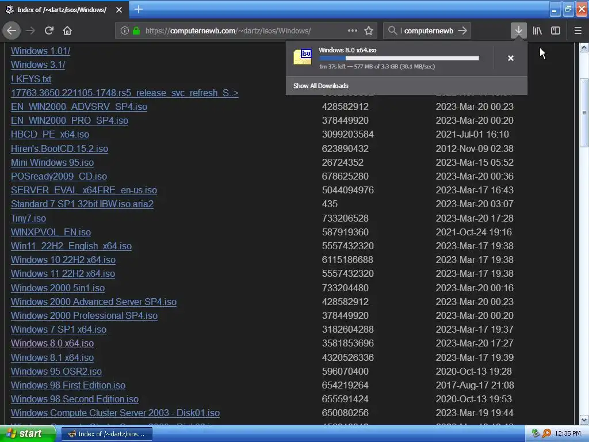Viewport: 589px width, 442px height.
Task: Open page actions three-dot menu
Action: pos(353,31)
